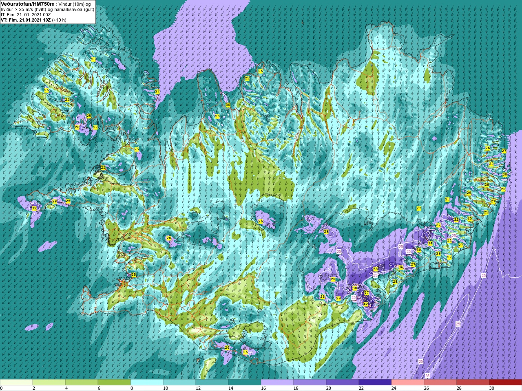
Task: Click the 6–8 olive green legend swatch
Action: coord(114,382)
